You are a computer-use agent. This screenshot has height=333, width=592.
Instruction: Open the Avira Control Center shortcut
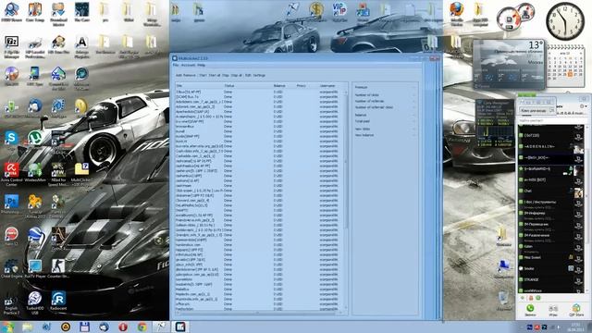(x=11, y=174)
